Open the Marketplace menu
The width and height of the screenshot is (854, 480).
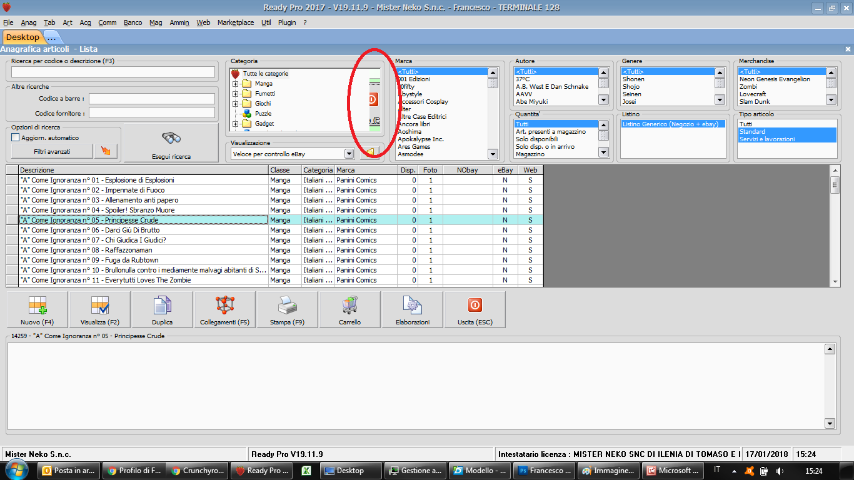tap(236, 22)
